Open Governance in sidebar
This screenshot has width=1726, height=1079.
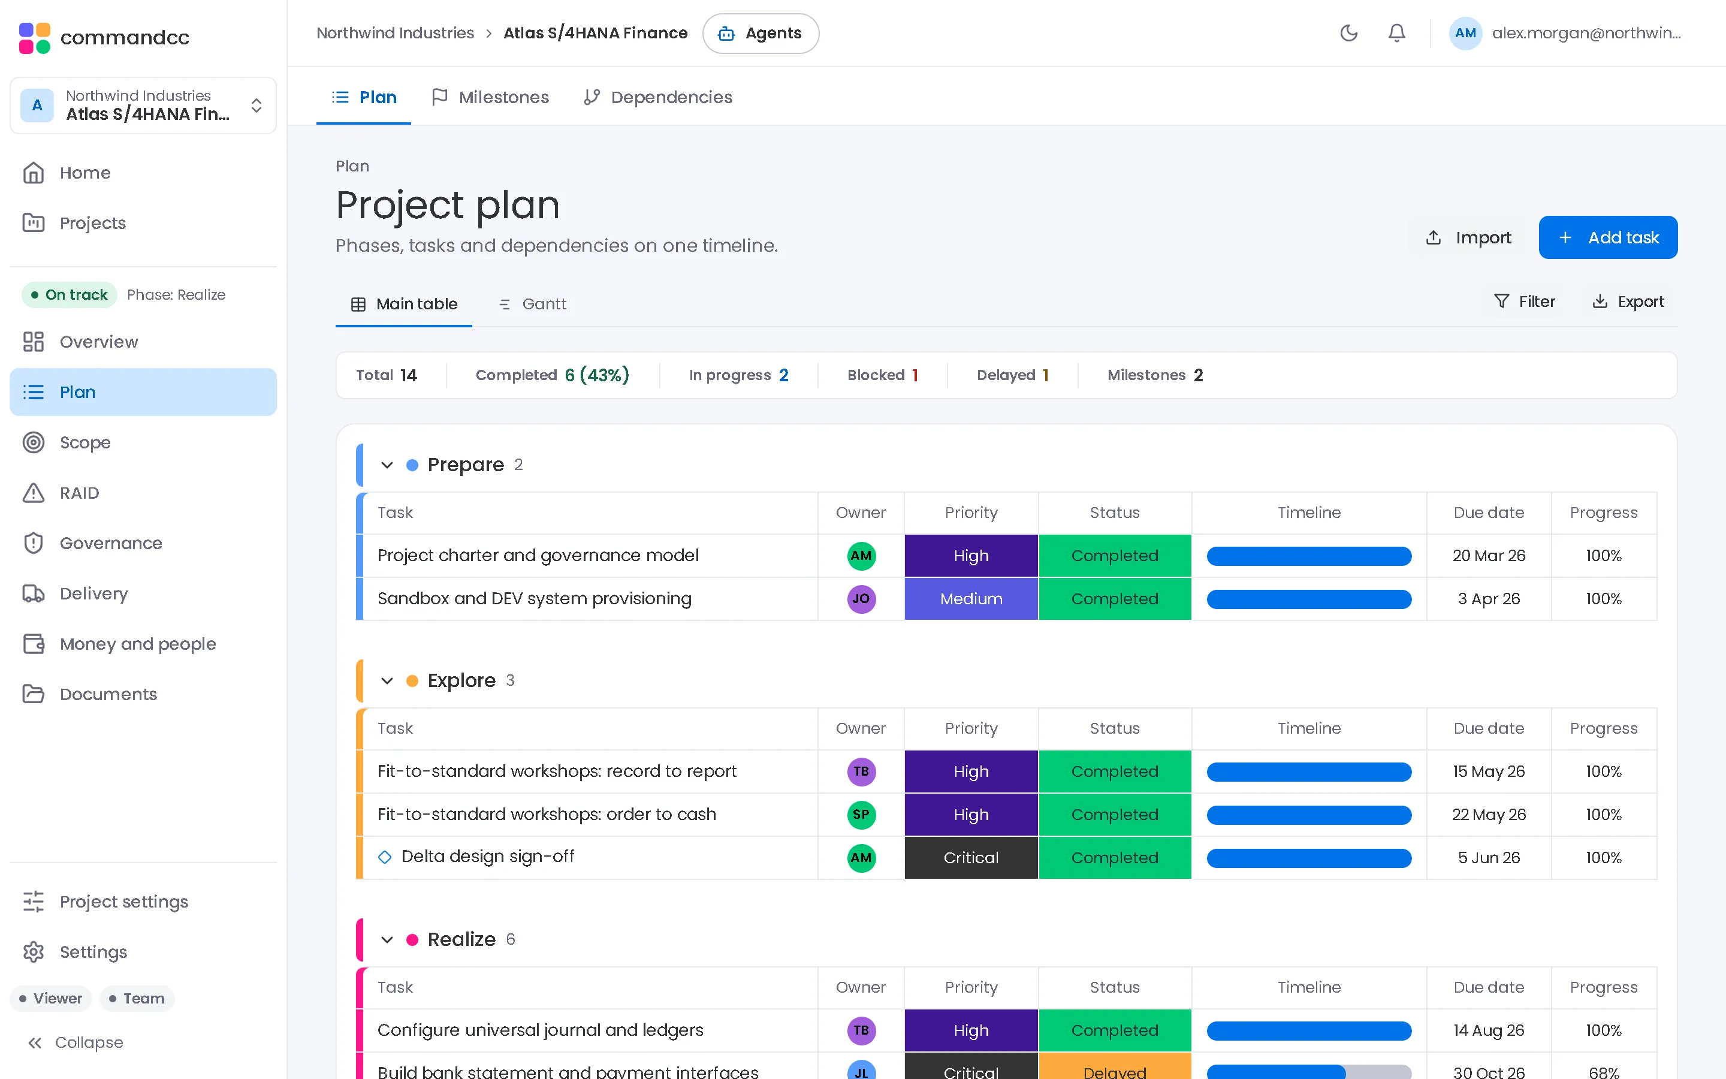coord(143,543)
